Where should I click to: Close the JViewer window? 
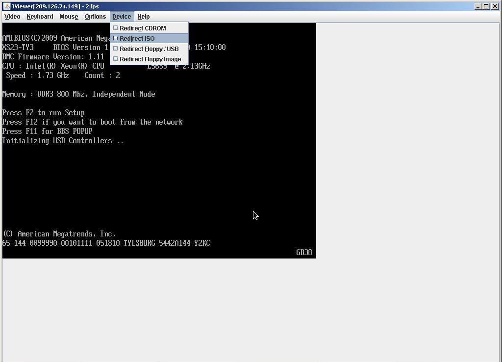pos(494,6)
